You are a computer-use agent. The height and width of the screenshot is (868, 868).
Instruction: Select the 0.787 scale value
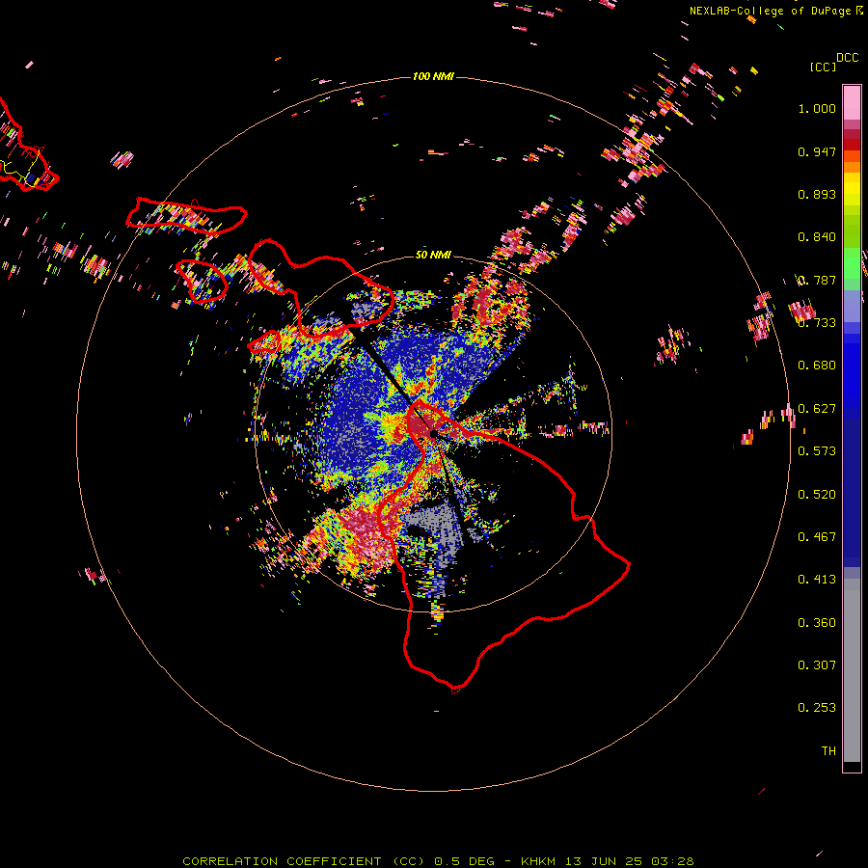[x=817, y=280]
